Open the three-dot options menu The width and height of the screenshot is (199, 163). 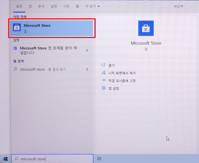[x=191, y=6]
